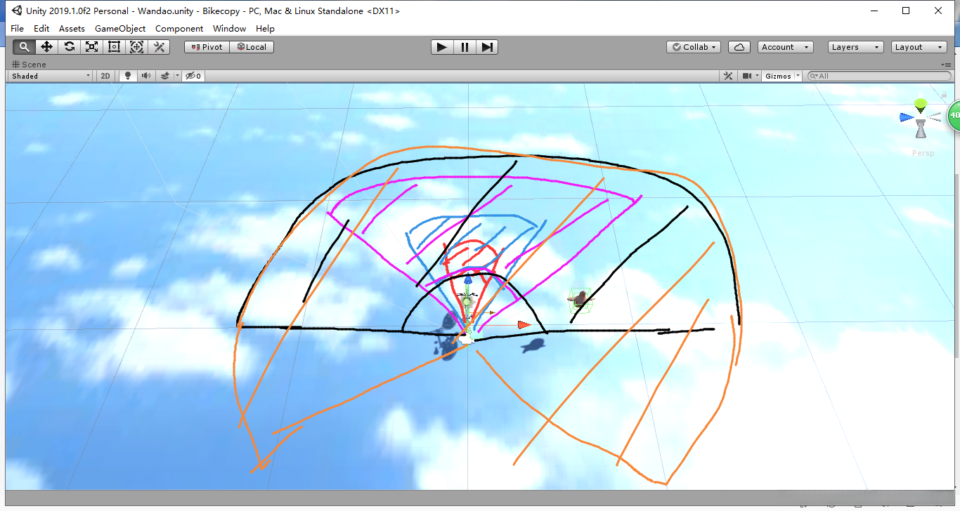The image size is (960, 511).
Task: Switch Local/Global handle rotation
Action: (x=252, y=47)
